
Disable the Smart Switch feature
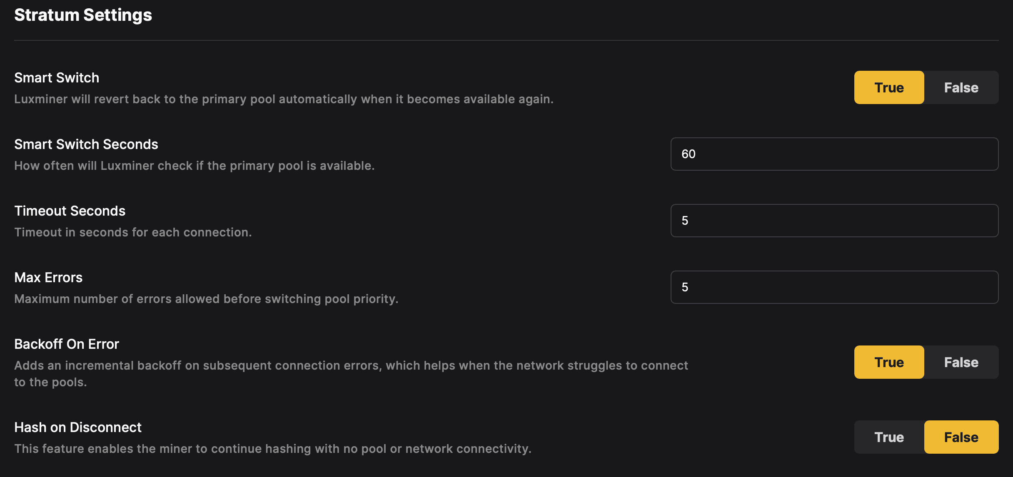[961, 87]
